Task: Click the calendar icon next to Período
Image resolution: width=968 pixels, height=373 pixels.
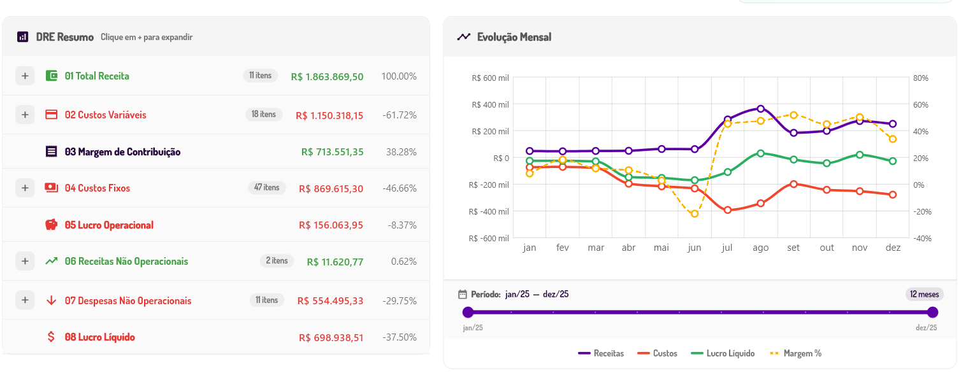Action: coord(463,294)
